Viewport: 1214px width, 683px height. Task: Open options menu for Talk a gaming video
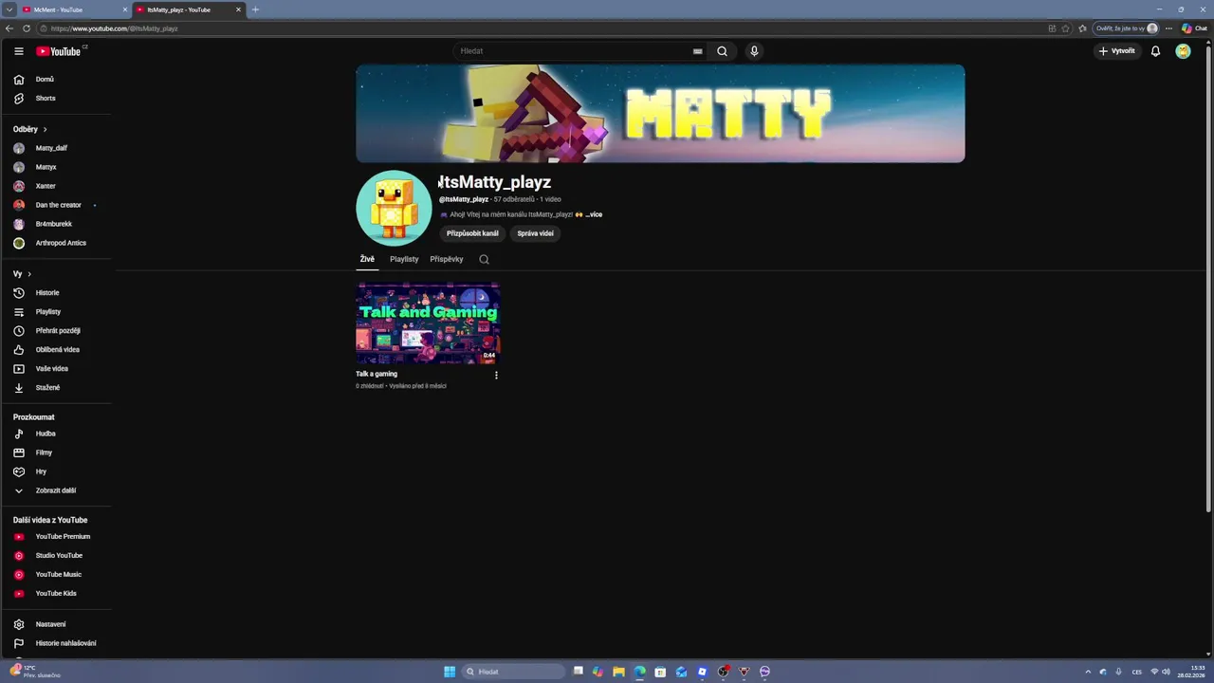pos(496,375)
